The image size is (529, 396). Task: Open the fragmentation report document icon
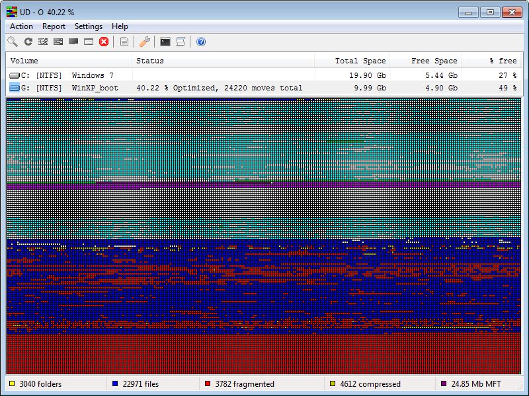(x=124, y=42)
